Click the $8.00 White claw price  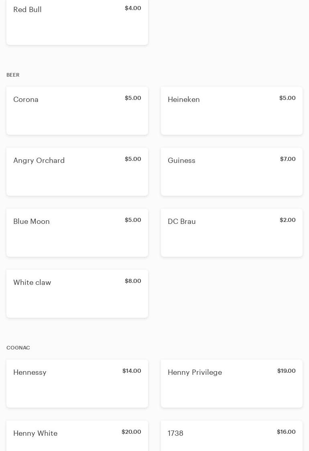point(133,281)
